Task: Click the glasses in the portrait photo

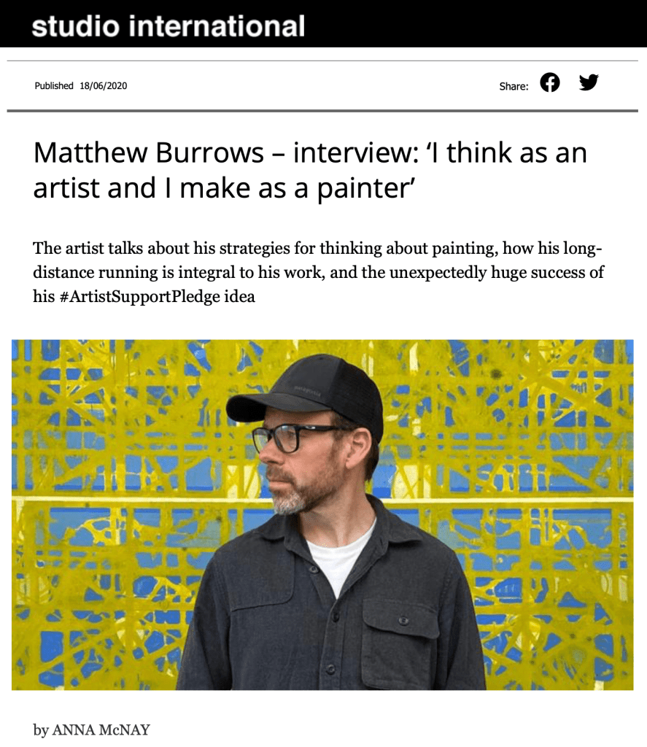Action: (x=295, y=438)
